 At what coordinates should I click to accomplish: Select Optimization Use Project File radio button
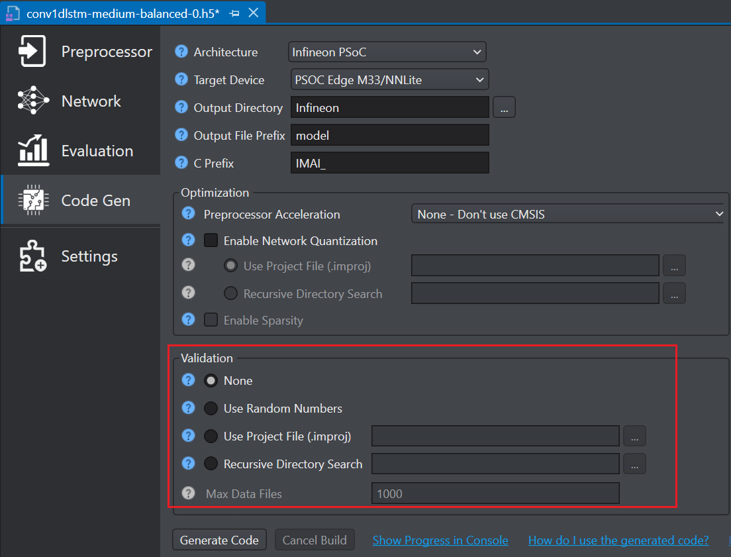click(x=231, y=266)
